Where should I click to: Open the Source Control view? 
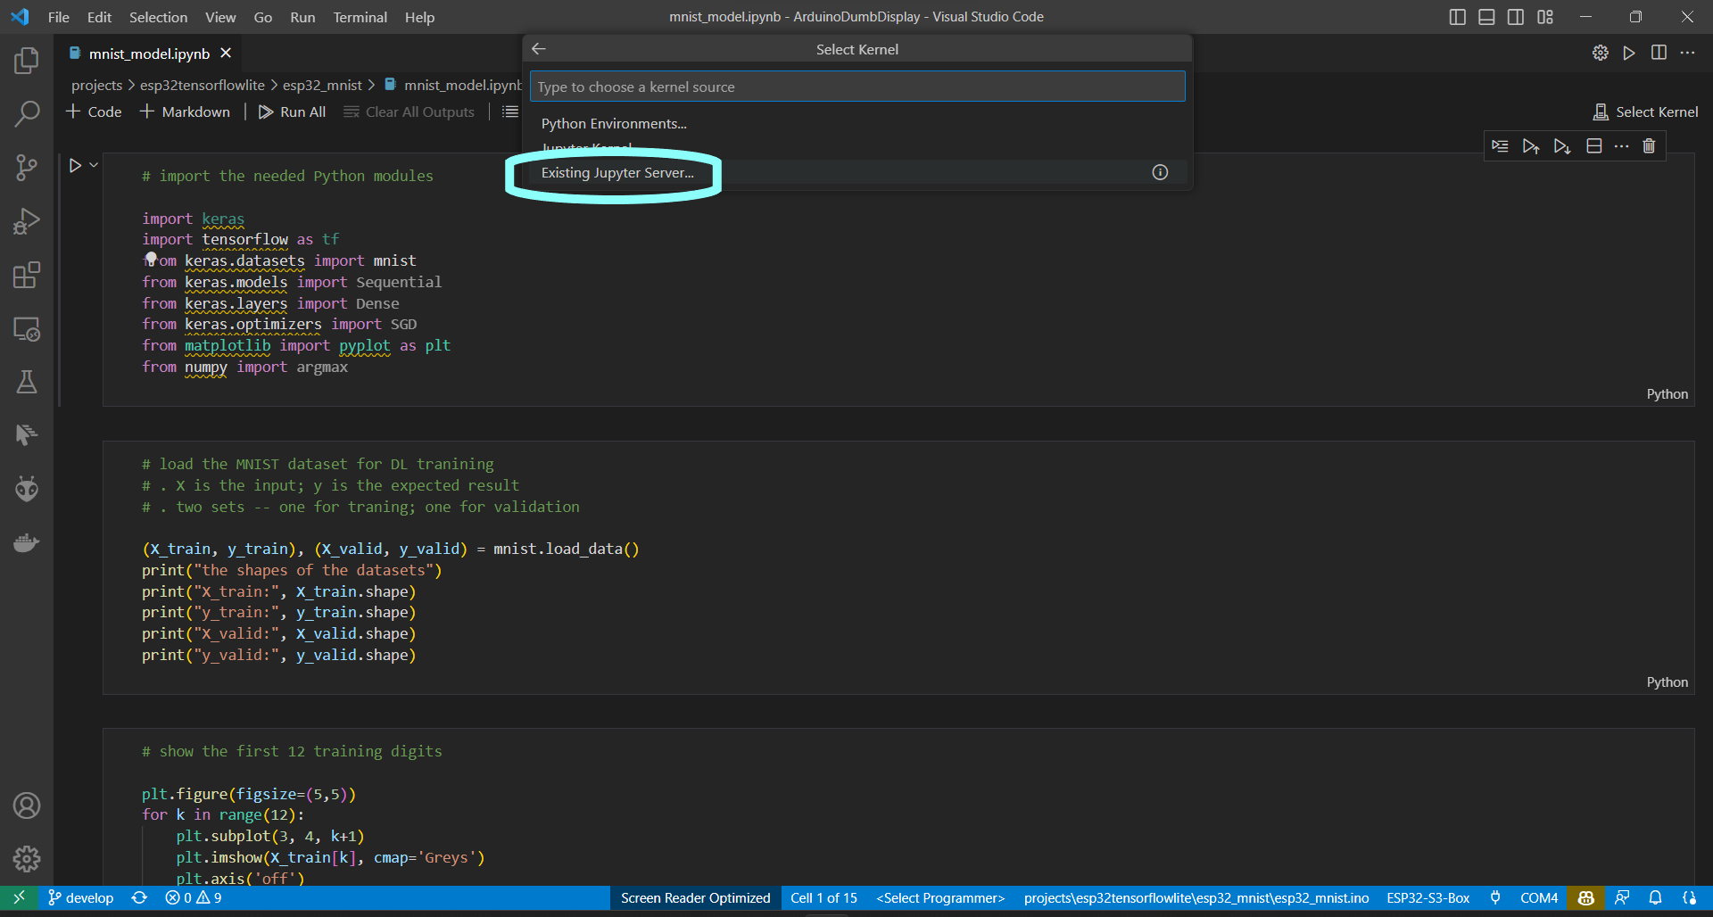[x=27, y=168]
